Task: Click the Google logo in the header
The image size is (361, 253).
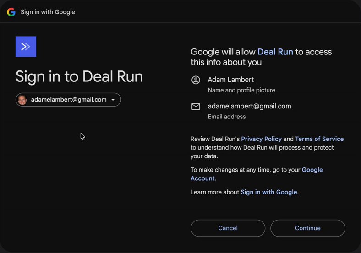Action: (11, 12)
